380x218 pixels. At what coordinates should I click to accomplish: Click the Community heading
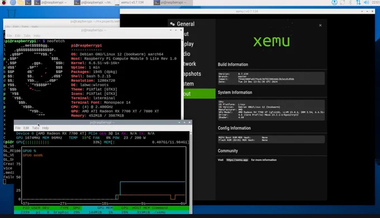click(227, 151)
